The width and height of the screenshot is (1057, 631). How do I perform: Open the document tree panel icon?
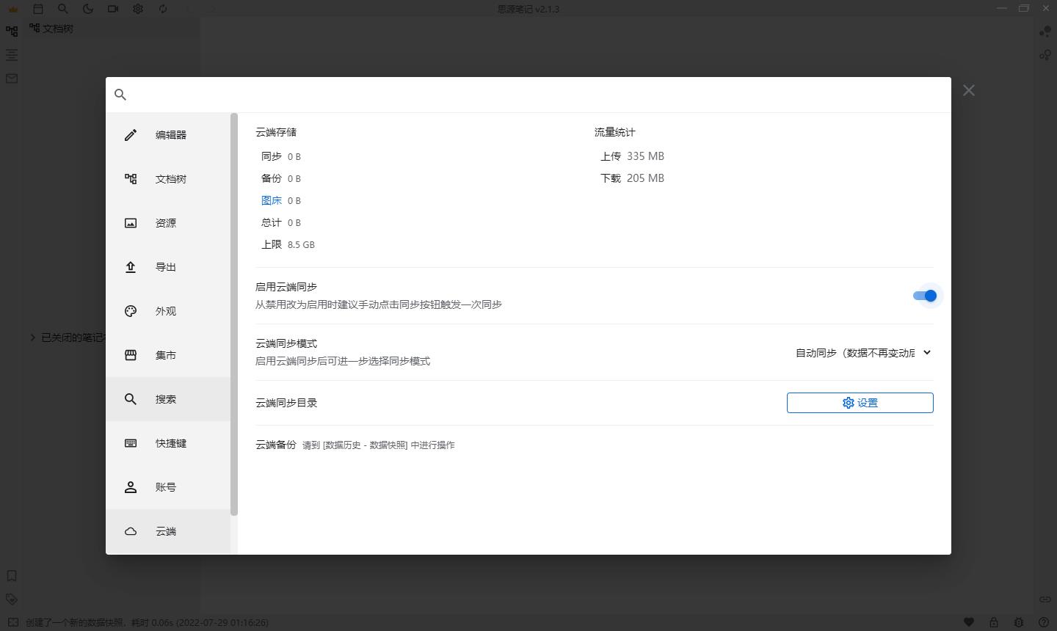pos(11,31)
